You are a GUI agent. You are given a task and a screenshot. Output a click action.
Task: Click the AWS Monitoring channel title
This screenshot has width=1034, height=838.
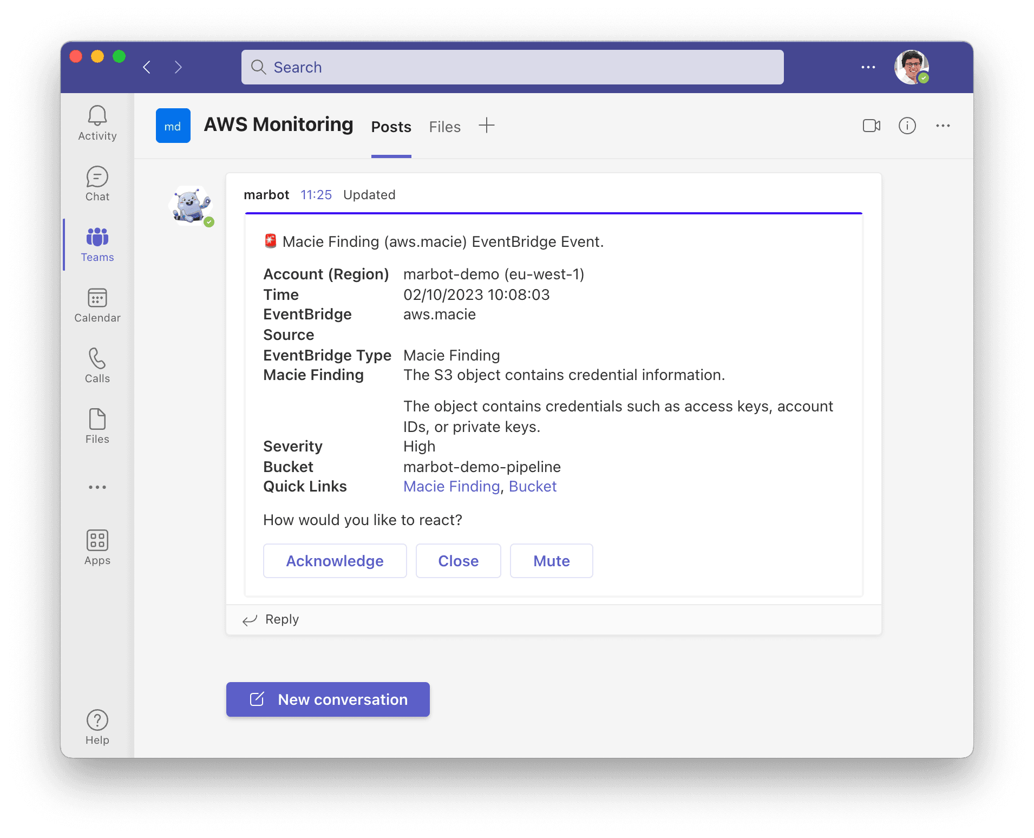pyautogui.click(x=278, y=125)
